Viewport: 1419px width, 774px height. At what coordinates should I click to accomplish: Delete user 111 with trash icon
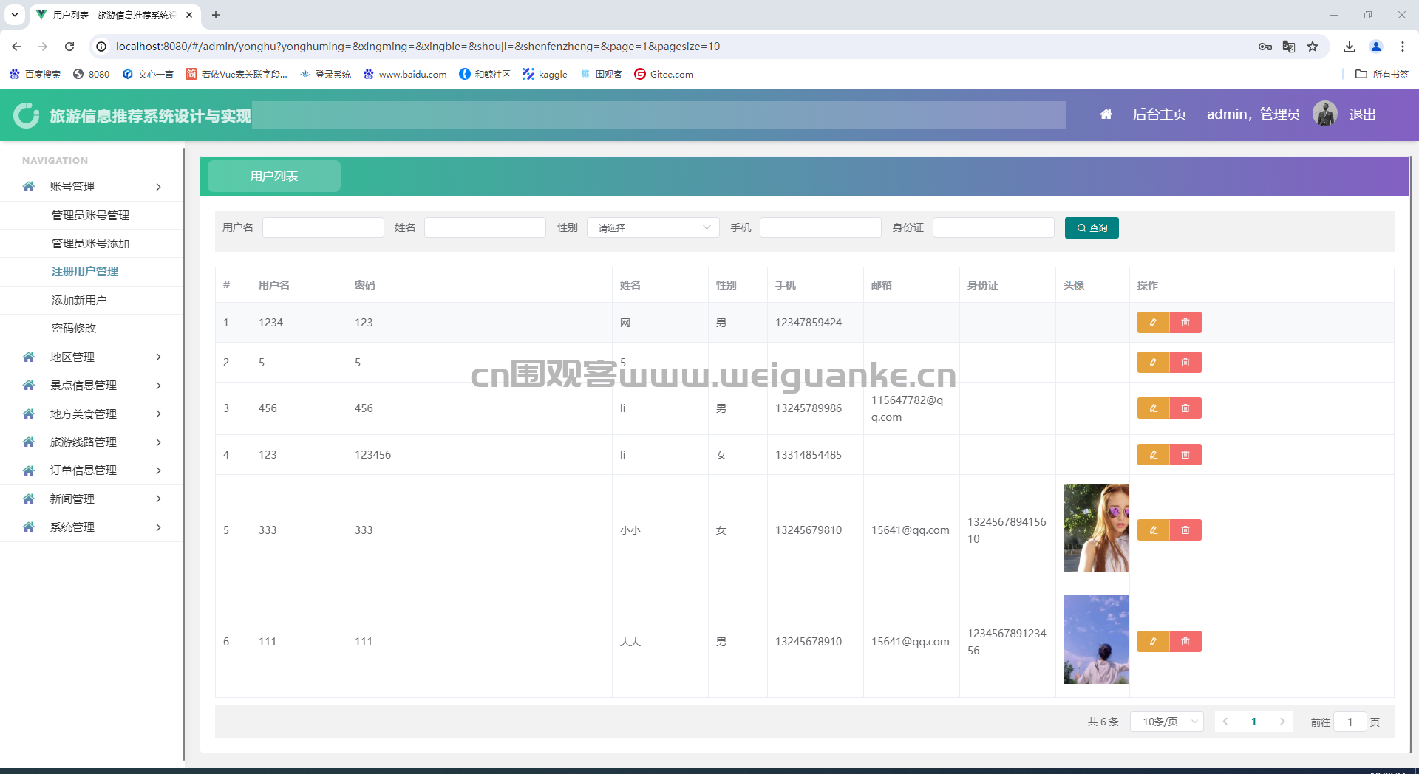pos(1185,642)
